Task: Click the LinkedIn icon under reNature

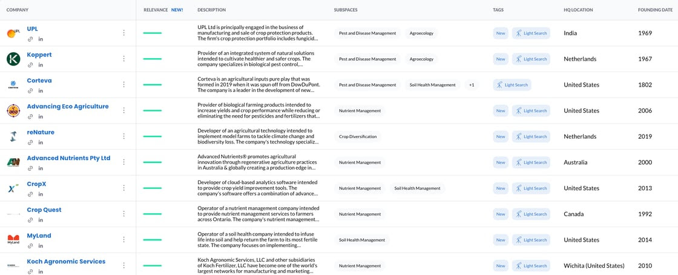Action: pyautogui.click(x=41, y=142)
